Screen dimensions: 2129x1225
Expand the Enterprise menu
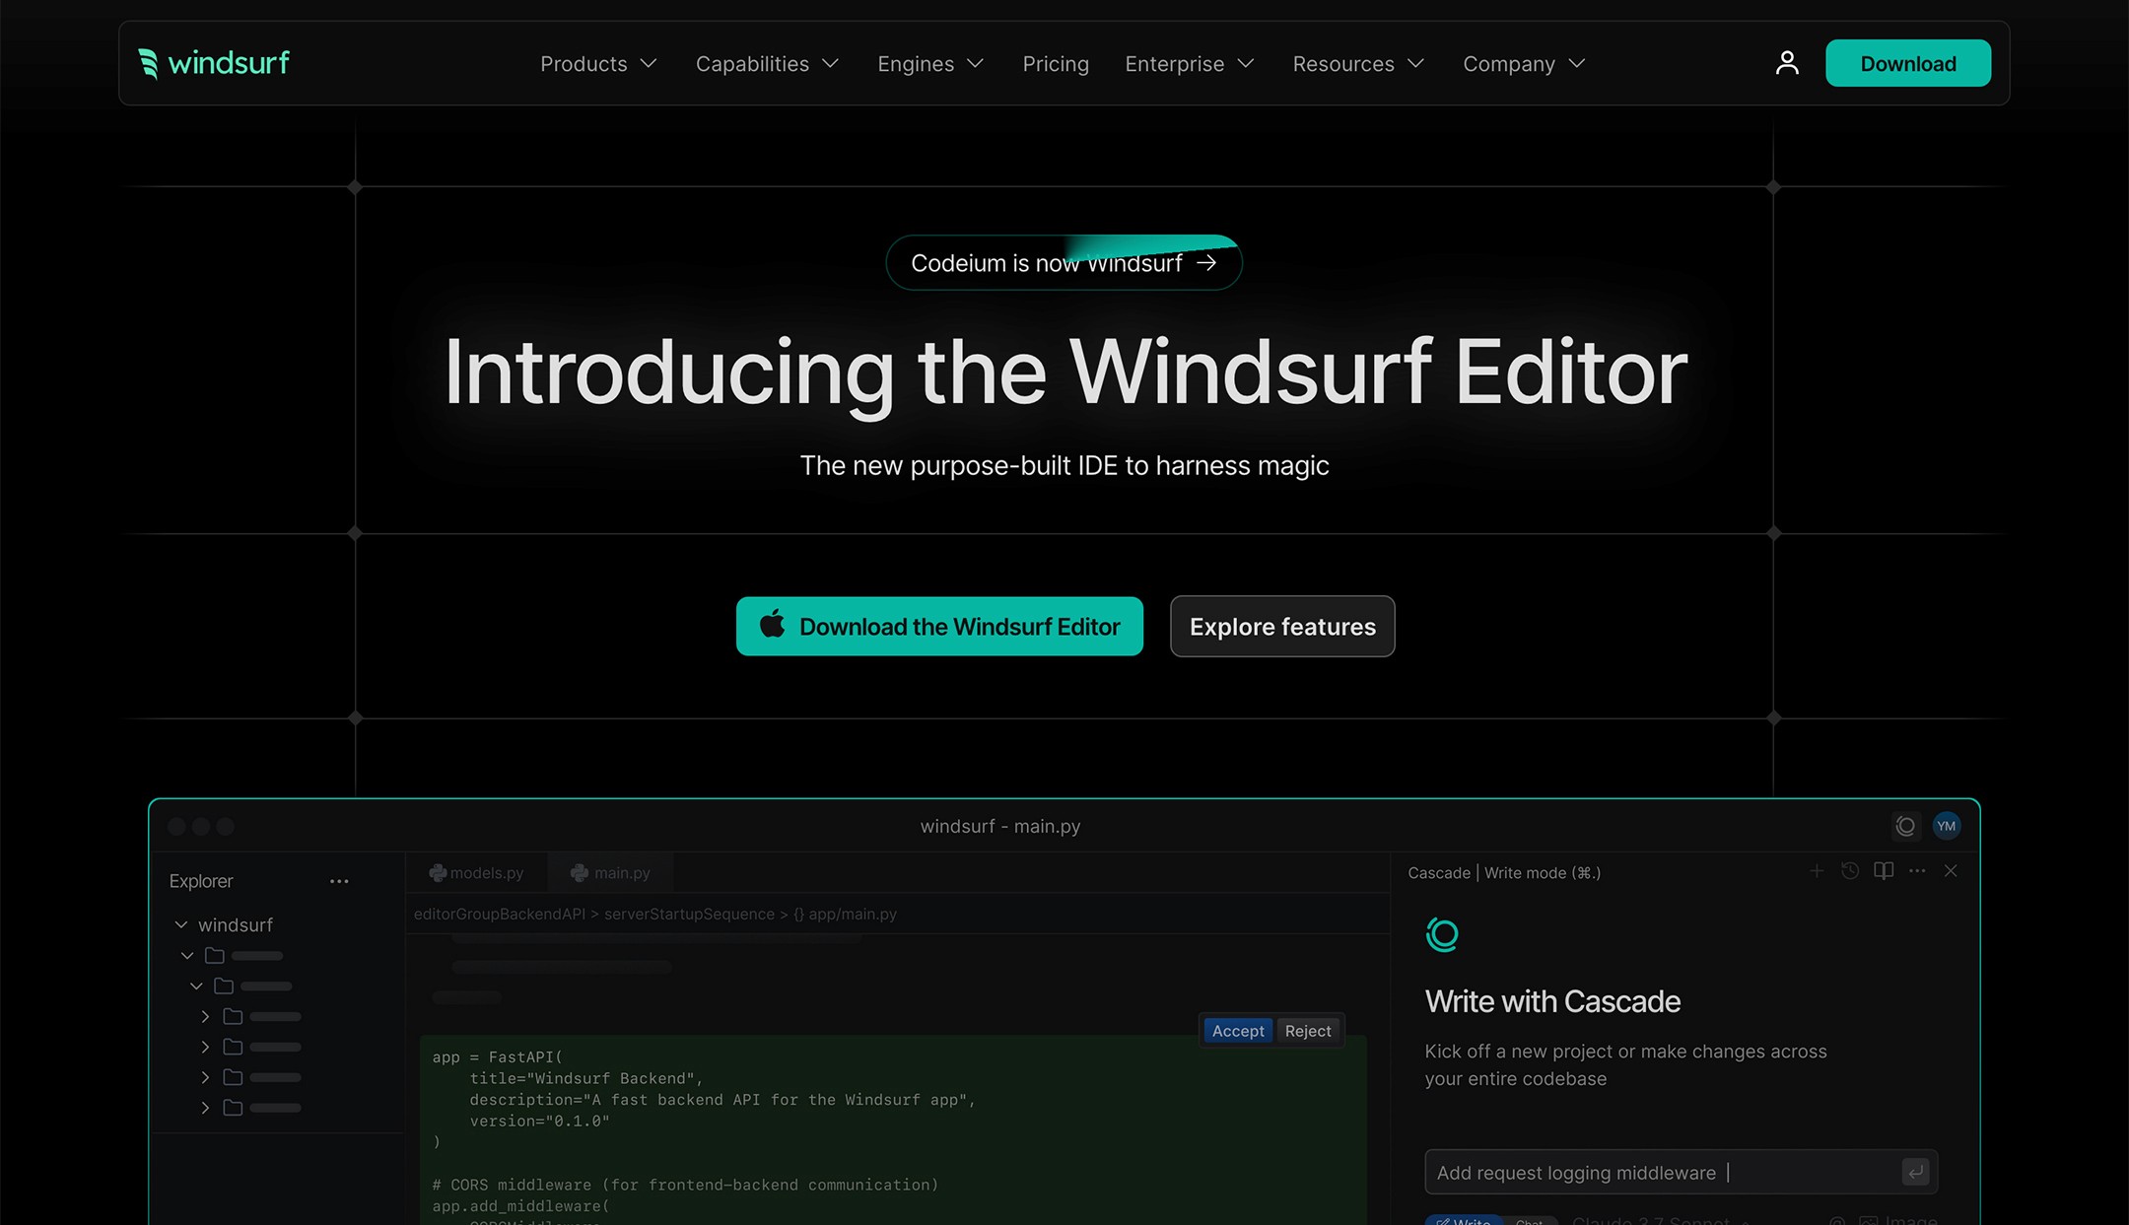click(1190, 64)
